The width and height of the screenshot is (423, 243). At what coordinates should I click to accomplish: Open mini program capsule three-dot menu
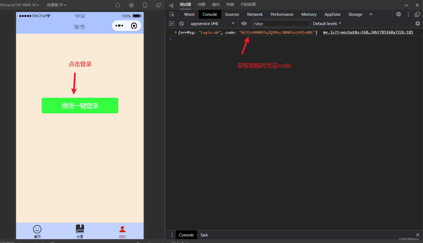119,26
